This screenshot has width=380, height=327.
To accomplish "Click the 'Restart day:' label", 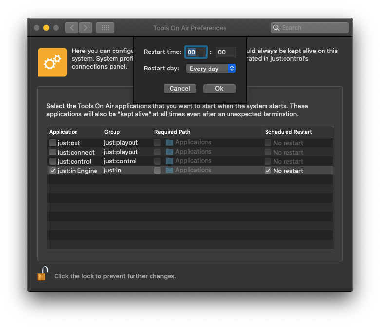I will (161, 69).
